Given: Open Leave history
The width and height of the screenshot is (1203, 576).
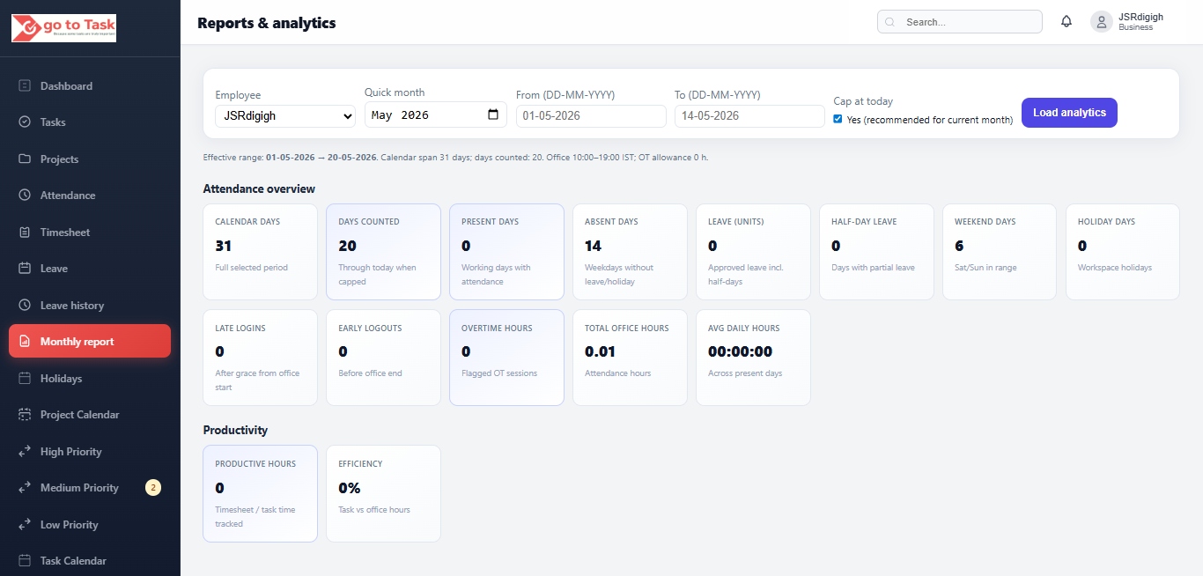Looking at the screenshot, I should [90, 305].
